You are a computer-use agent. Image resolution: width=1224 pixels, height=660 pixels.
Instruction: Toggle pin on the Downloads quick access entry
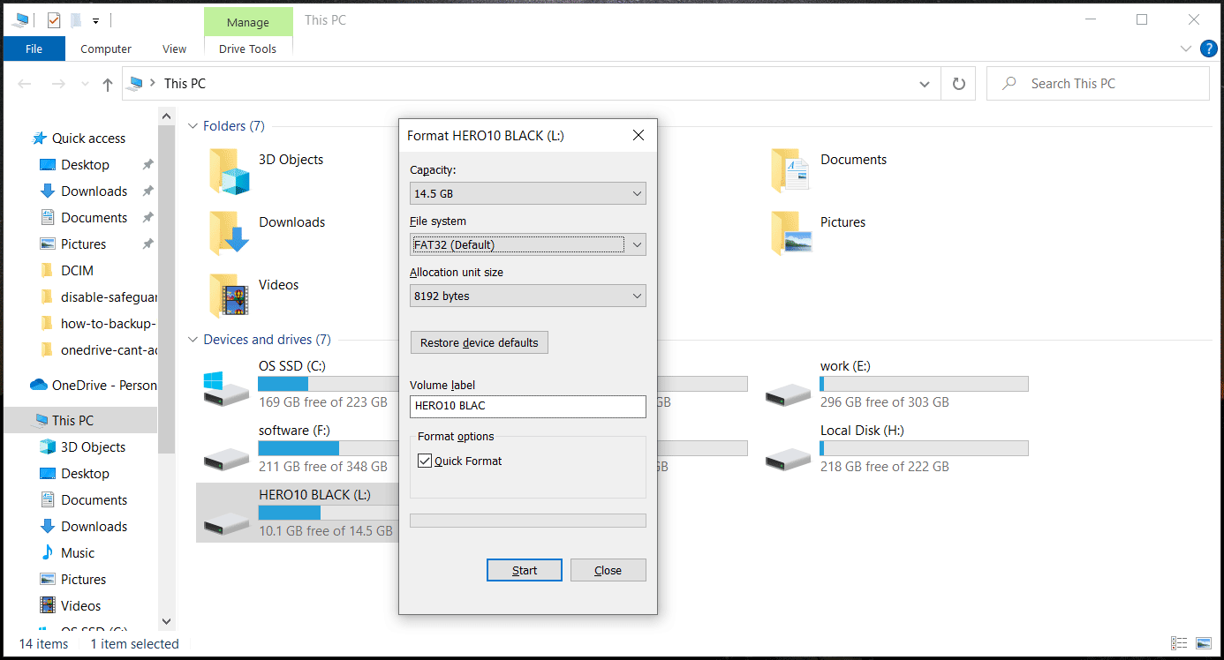coord(147,191)
